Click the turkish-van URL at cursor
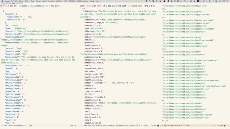This screenshot has height=129, width=230. [x=185, y=118]
